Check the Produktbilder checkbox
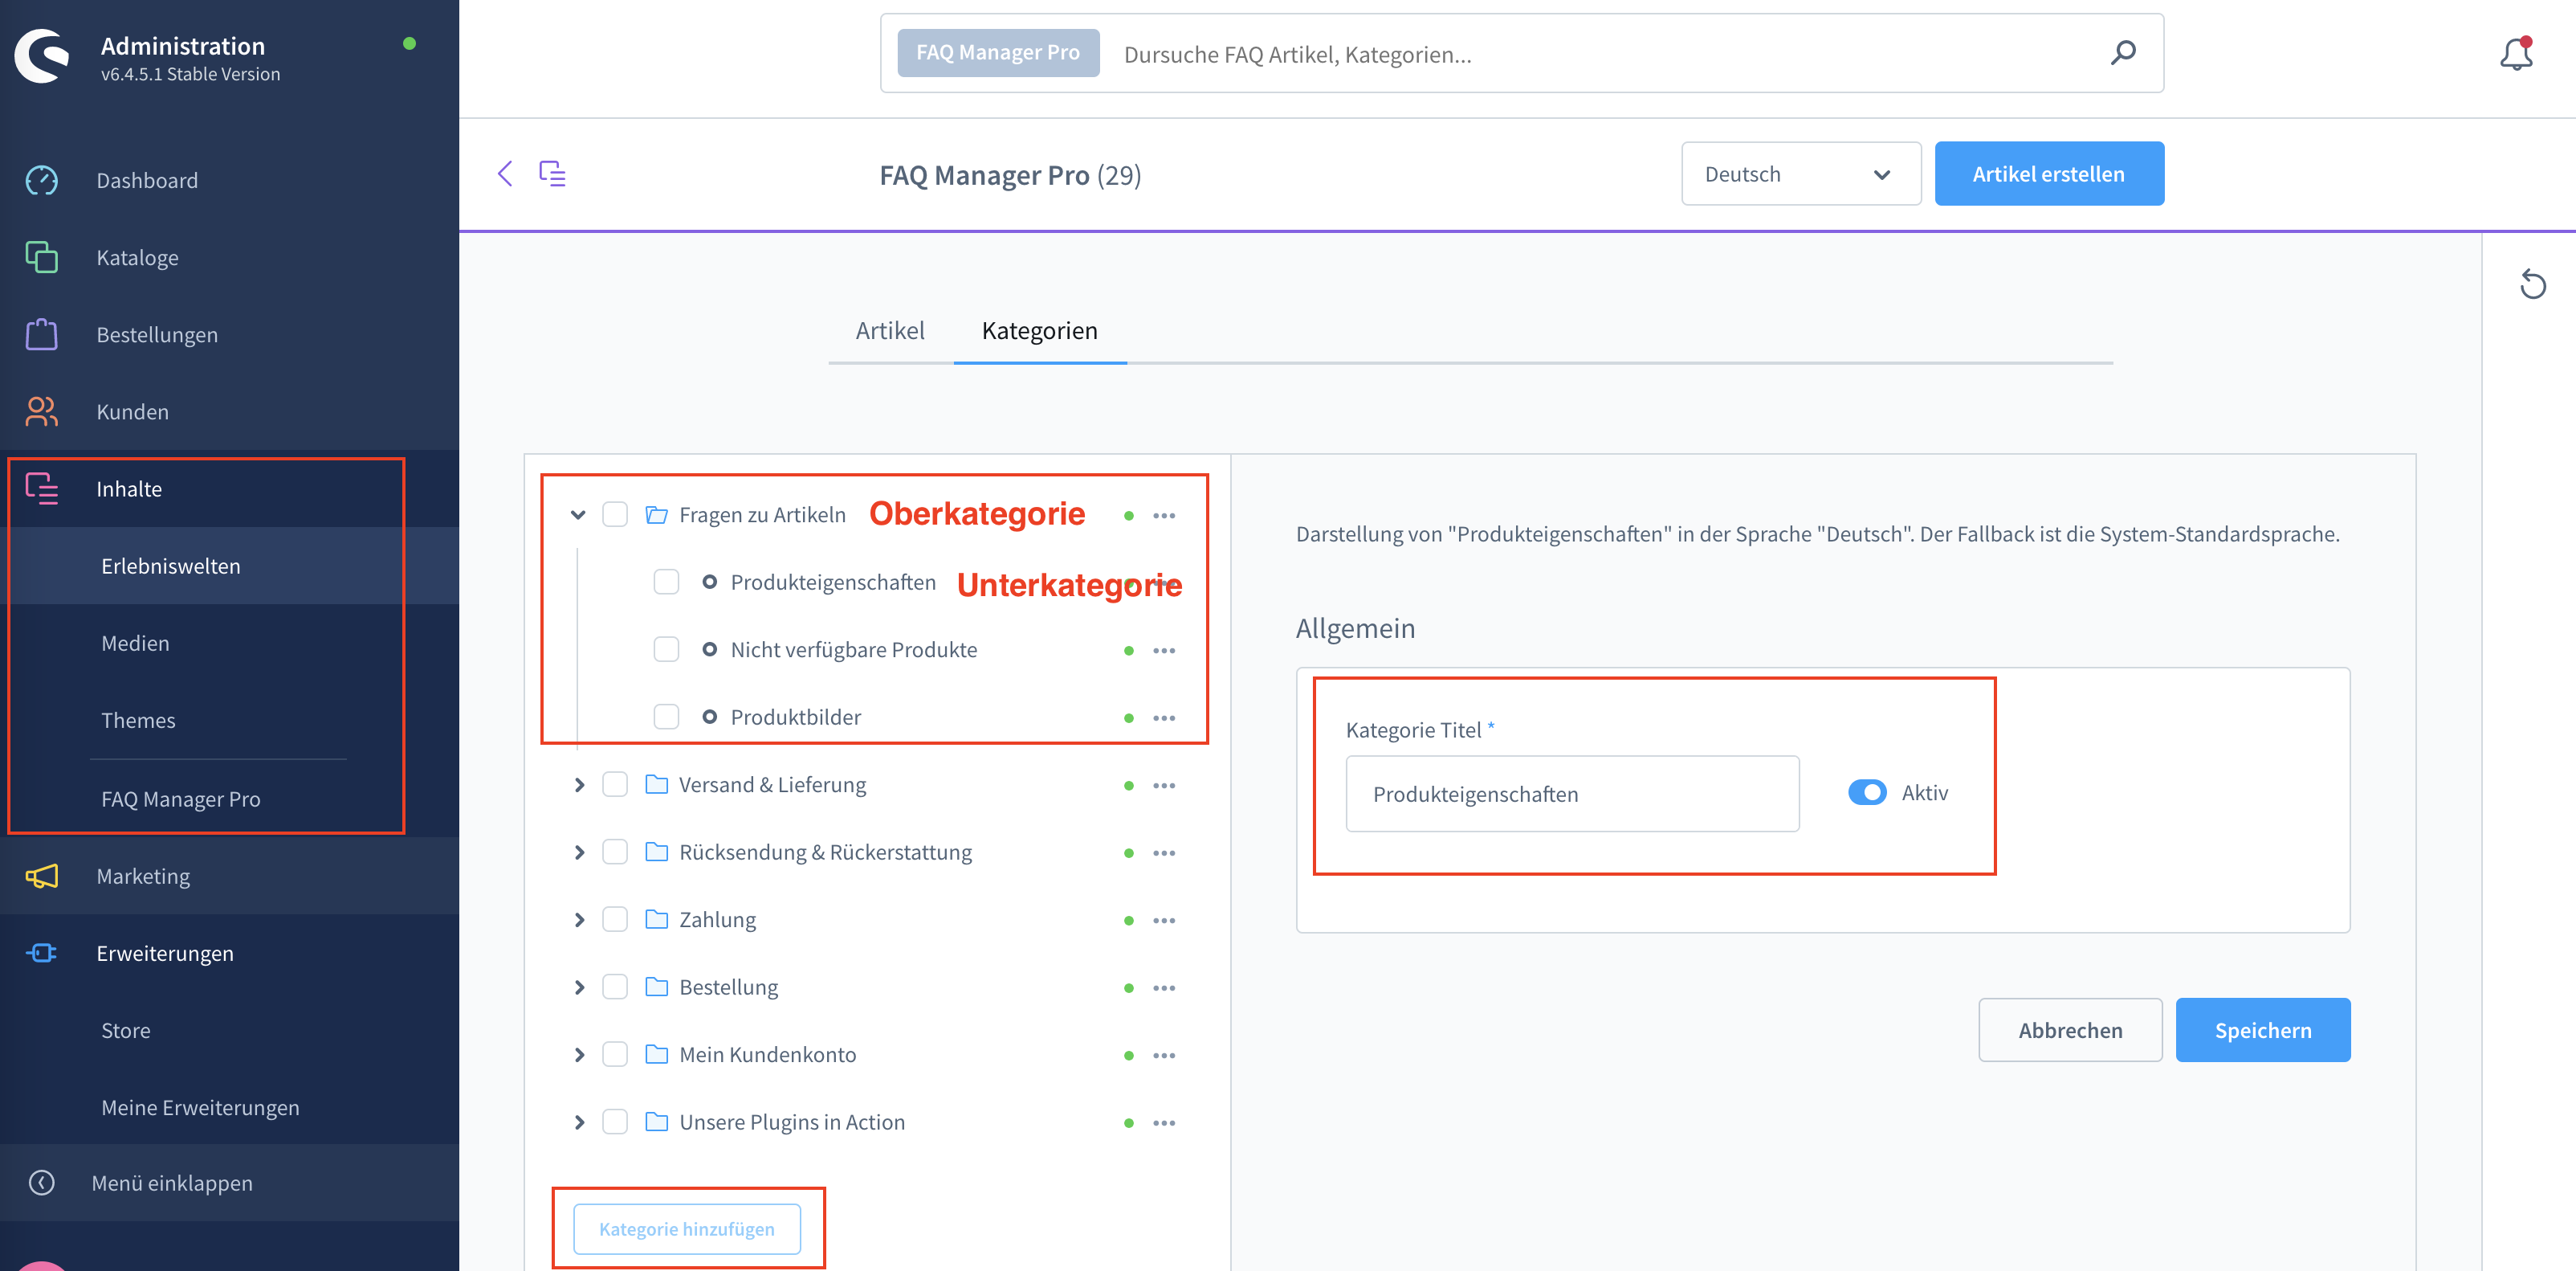 tap(666, 717)
